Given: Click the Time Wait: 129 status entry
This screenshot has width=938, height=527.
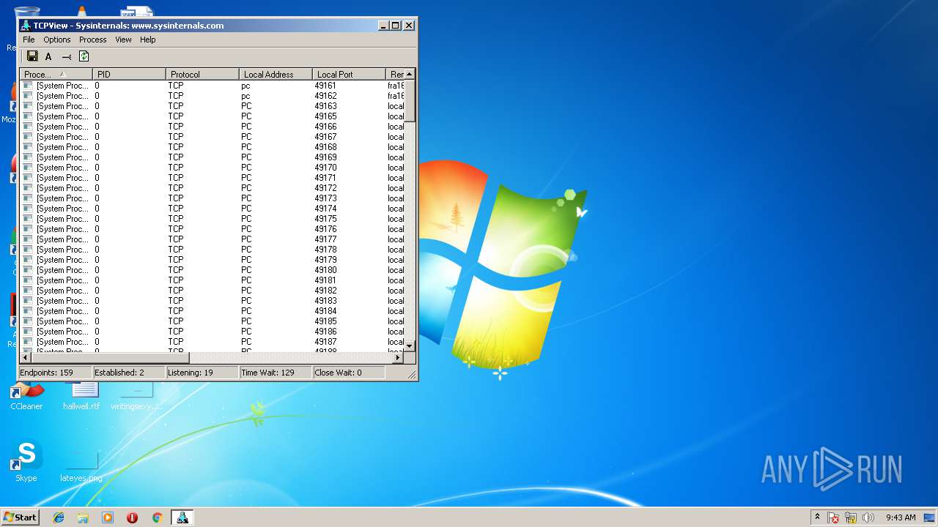Looking at the screenshot, I should (x=276, y=373).
